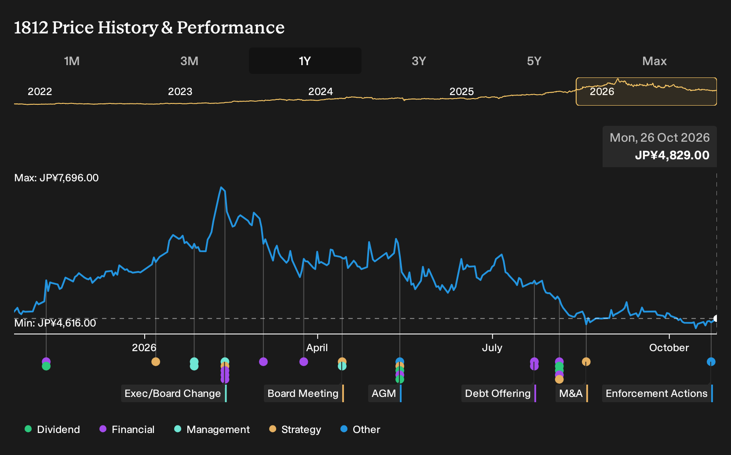Image resolution: width=731 pixels, height=455 pixels.
Task: Click the orange Strategy marker below 2026 axis label
Action: tap(156, 362)
